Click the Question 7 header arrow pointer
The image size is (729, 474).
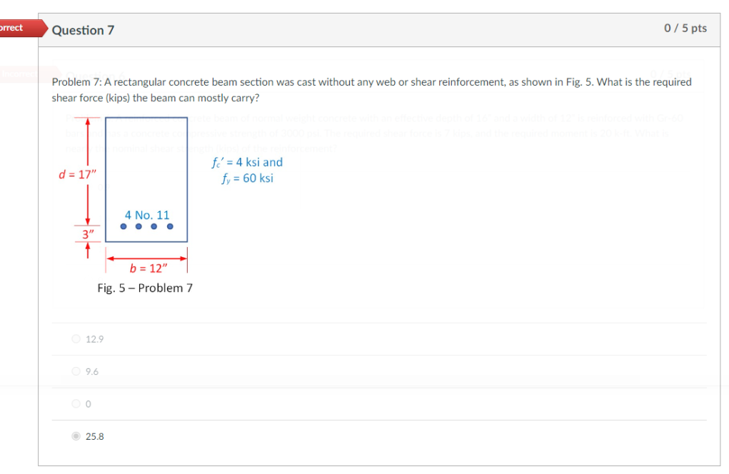(x=46, y=29)
